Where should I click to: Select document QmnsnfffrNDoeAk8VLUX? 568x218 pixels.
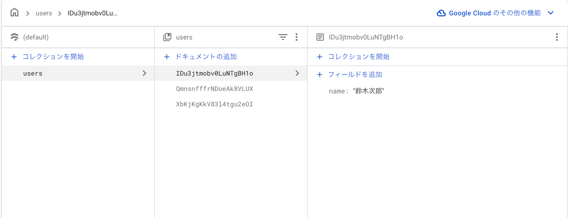215,89
